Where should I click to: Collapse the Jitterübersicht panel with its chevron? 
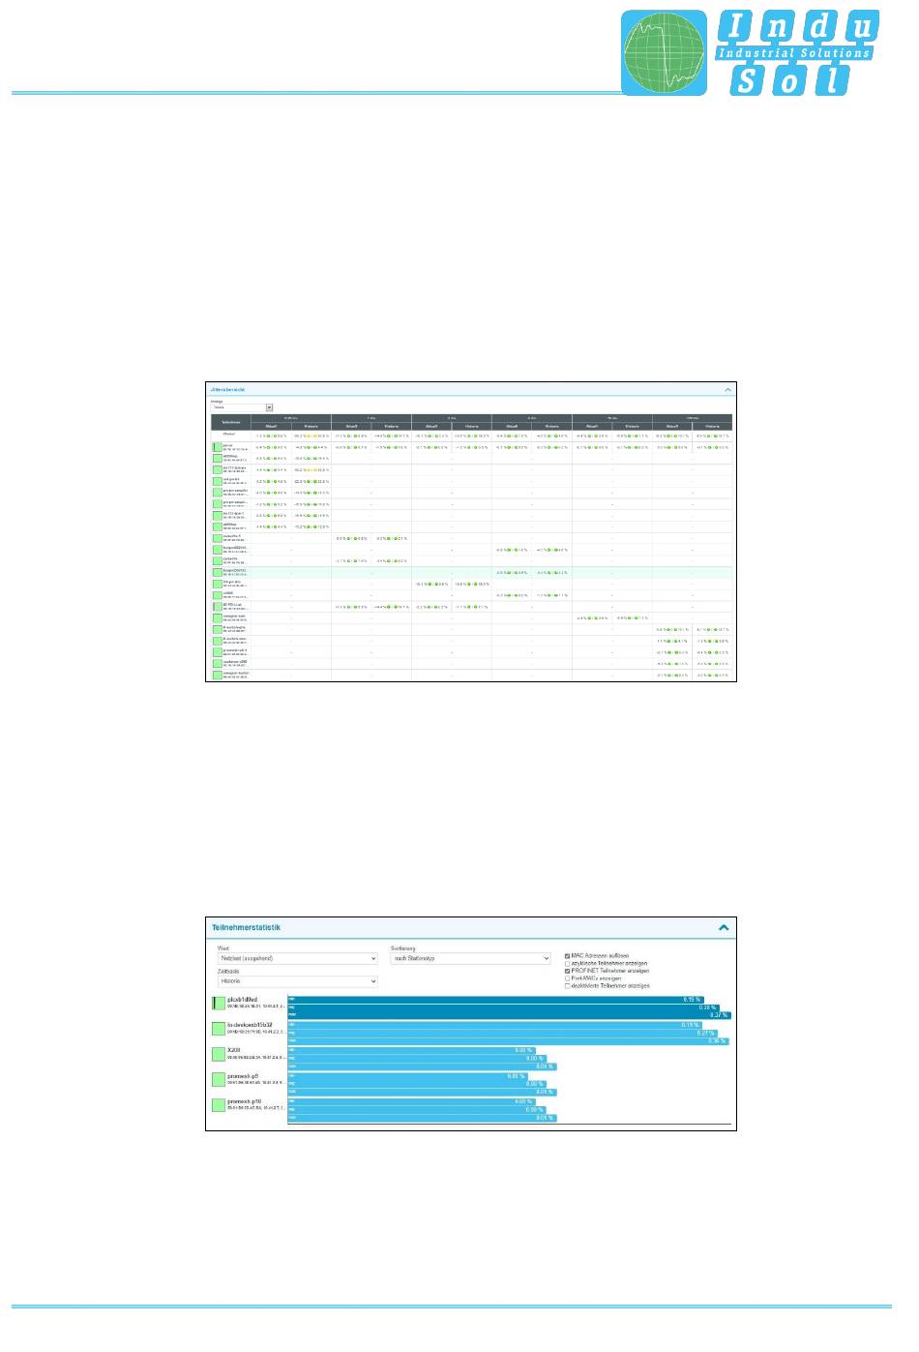[727, 389]
